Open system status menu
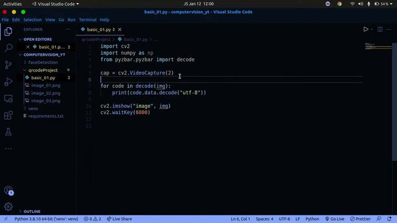 click(x=372, y=4)
